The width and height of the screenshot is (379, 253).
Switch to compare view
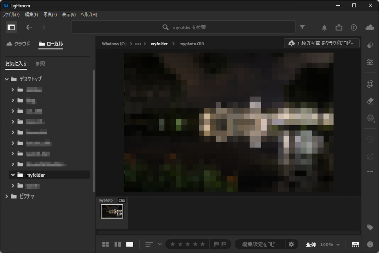tap(117, 244)
